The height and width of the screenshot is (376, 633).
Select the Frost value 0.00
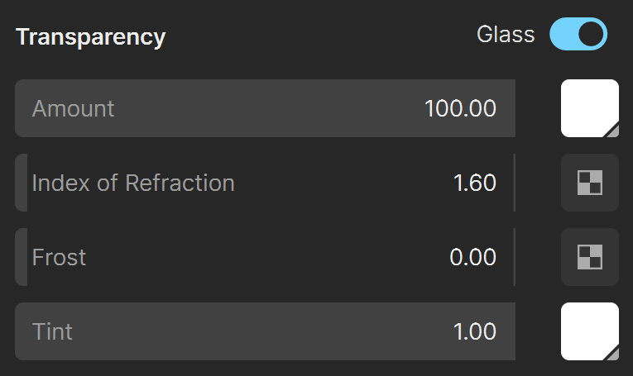point(472,257)
